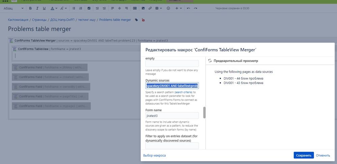Click DIV001 - 44 блин проблема entry
This screenshot has width=337, height=164.
coord(243,78)
